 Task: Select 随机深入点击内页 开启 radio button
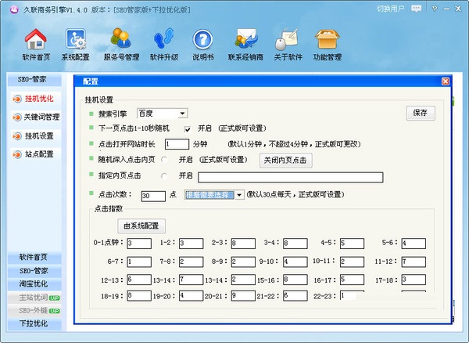tap(164, 160)
